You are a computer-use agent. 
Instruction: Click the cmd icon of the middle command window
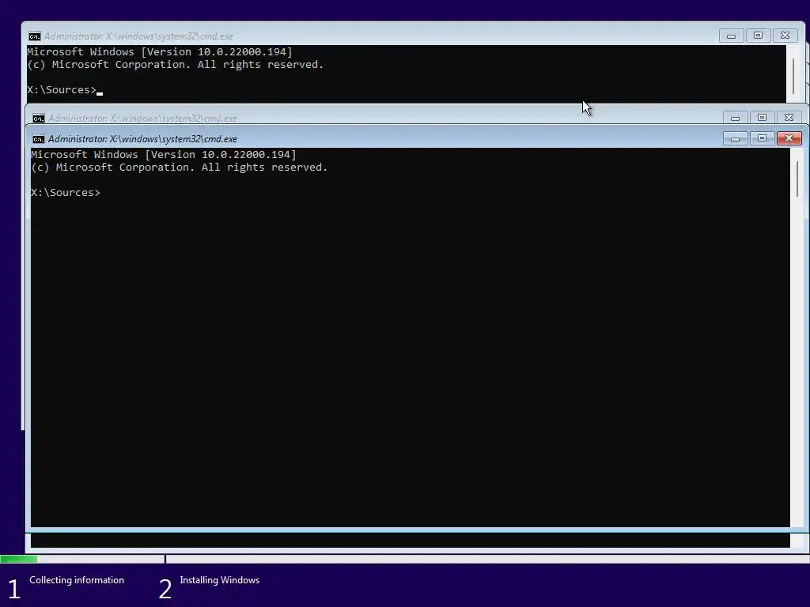click(38, 119)
